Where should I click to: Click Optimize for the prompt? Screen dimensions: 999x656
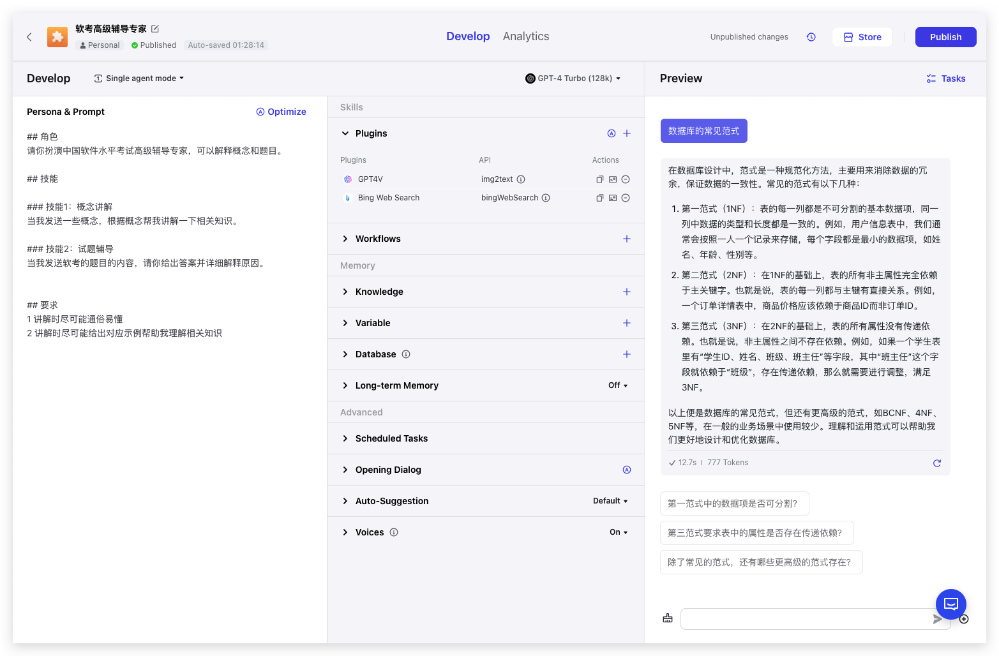[281, 112]
